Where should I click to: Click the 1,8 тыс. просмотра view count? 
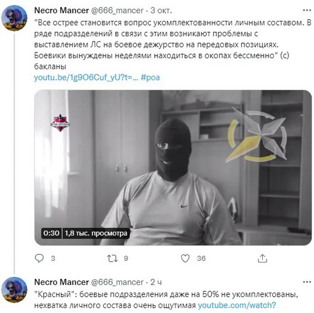[96, 233]
